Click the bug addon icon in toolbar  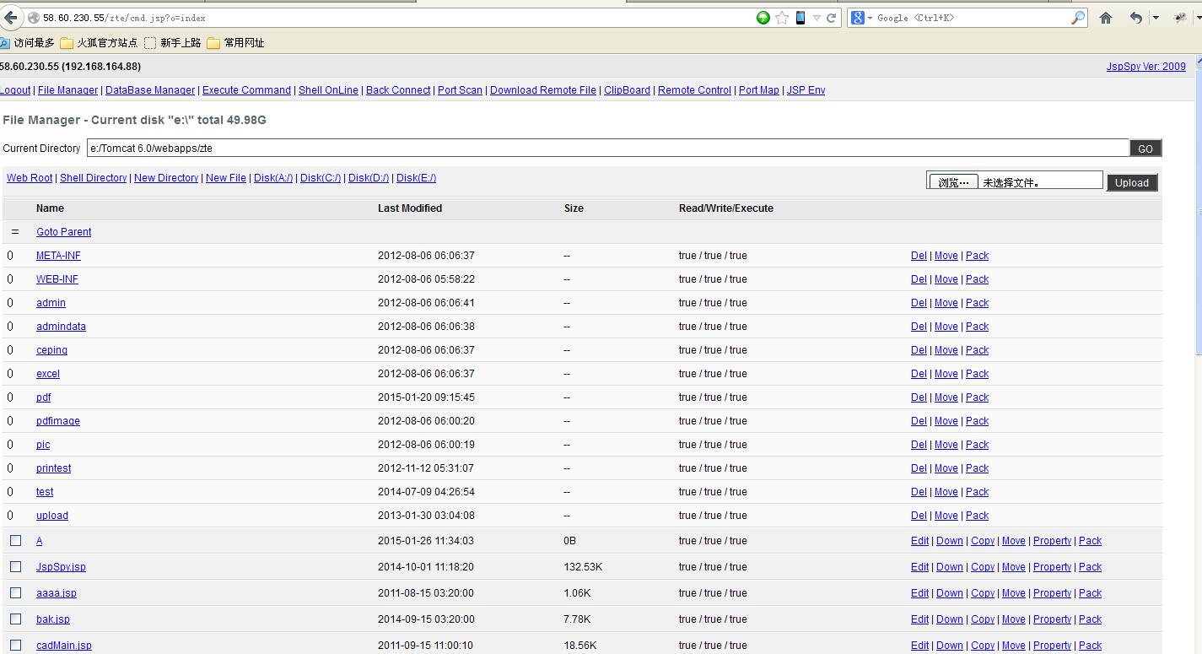(1181, 18)
